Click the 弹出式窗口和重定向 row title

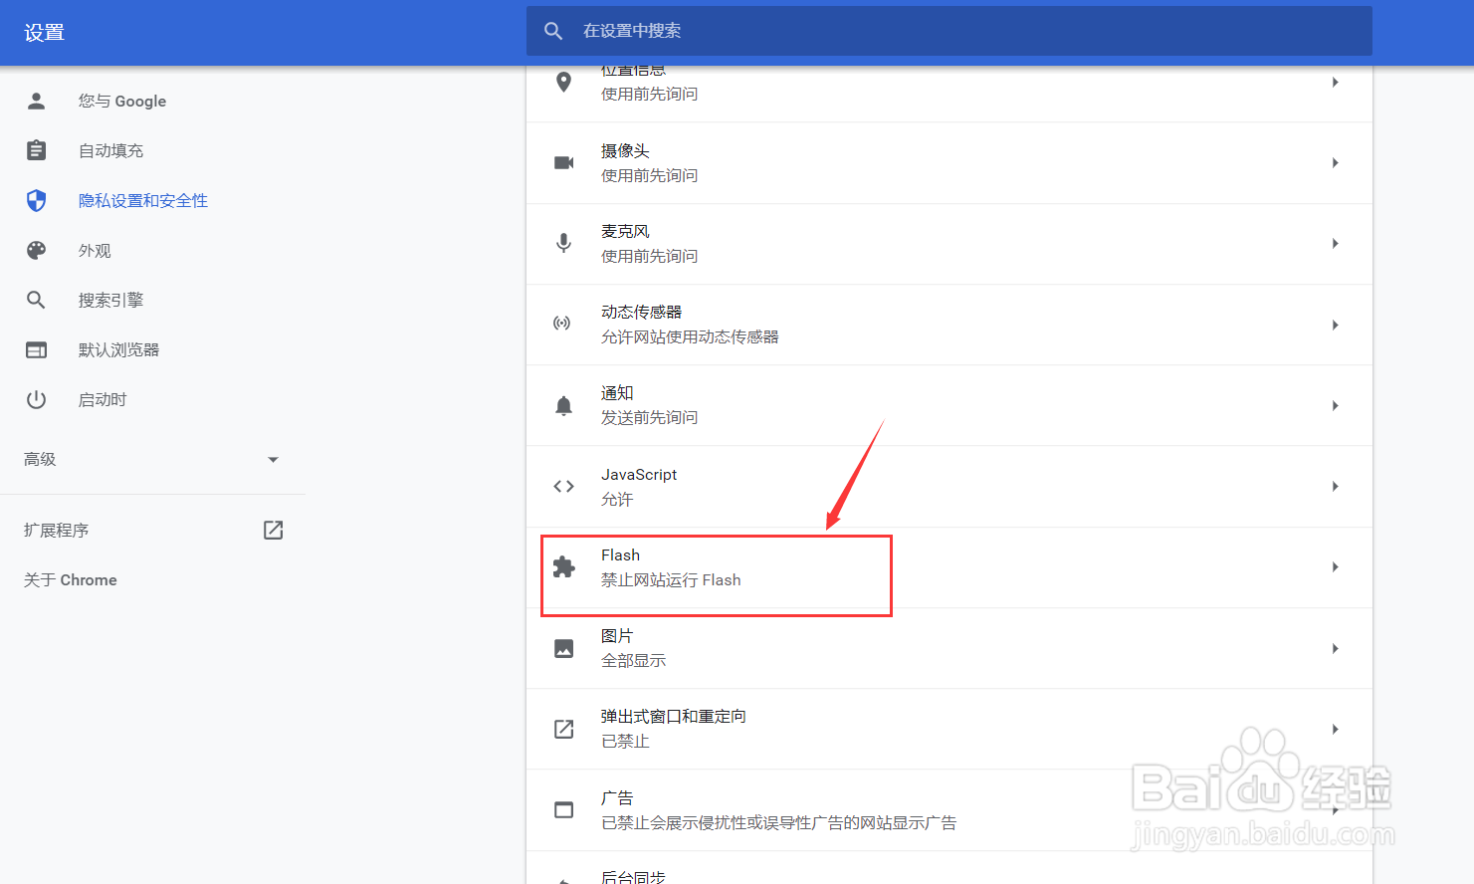pos(674,716)
